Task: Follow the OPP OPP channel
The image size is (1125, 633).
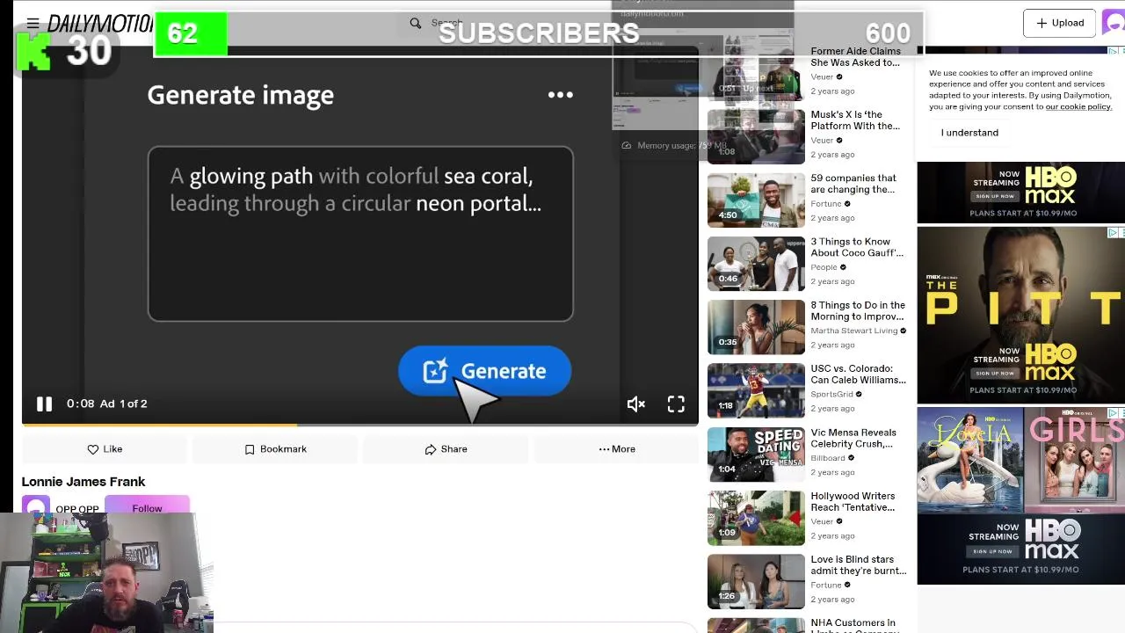Action: [147, 507]
